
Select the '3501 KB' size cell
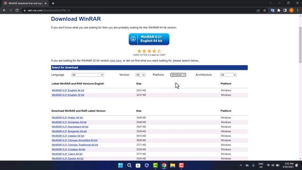click(141, 90)
